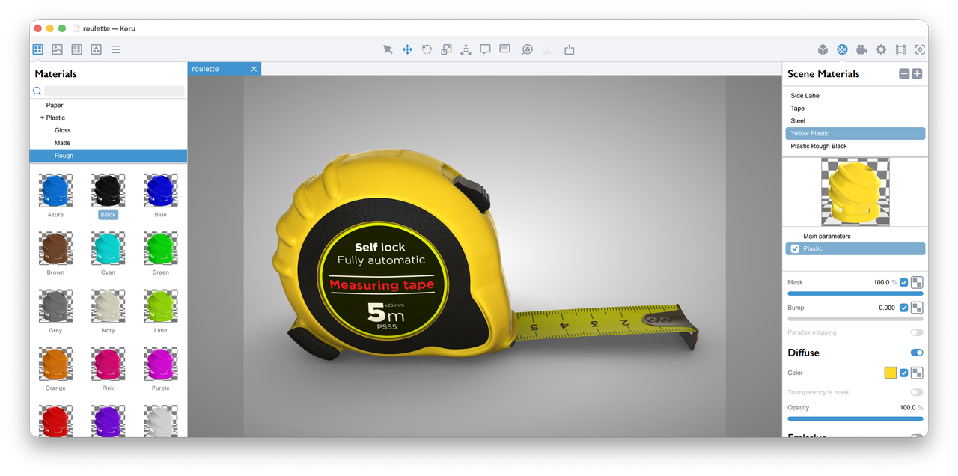Select Tape scene material

tap(855, 109)
